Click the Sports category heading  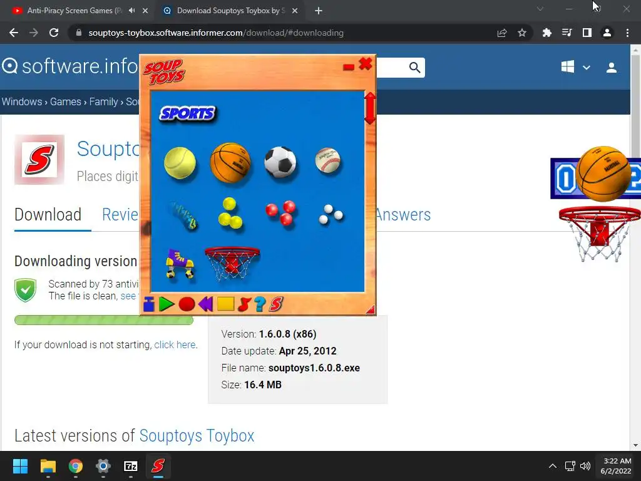pyautogui.click(x=187, y=113)
